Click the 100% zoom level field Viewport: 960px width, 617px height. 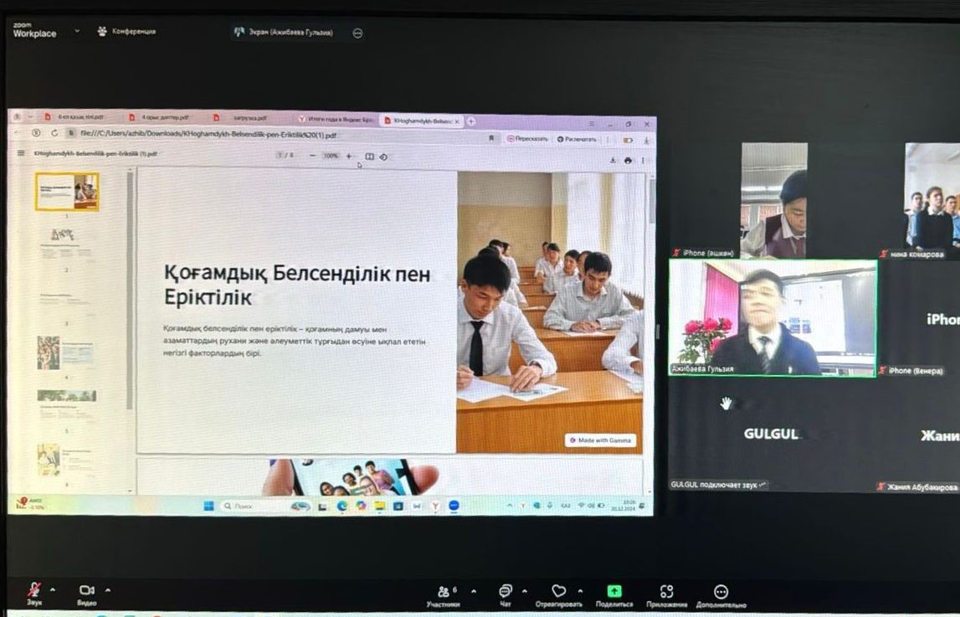coord(331,156)
